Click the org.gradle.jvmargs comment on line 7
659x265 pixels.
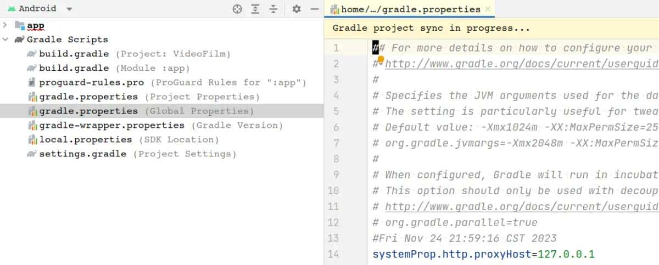pos(516,143)
